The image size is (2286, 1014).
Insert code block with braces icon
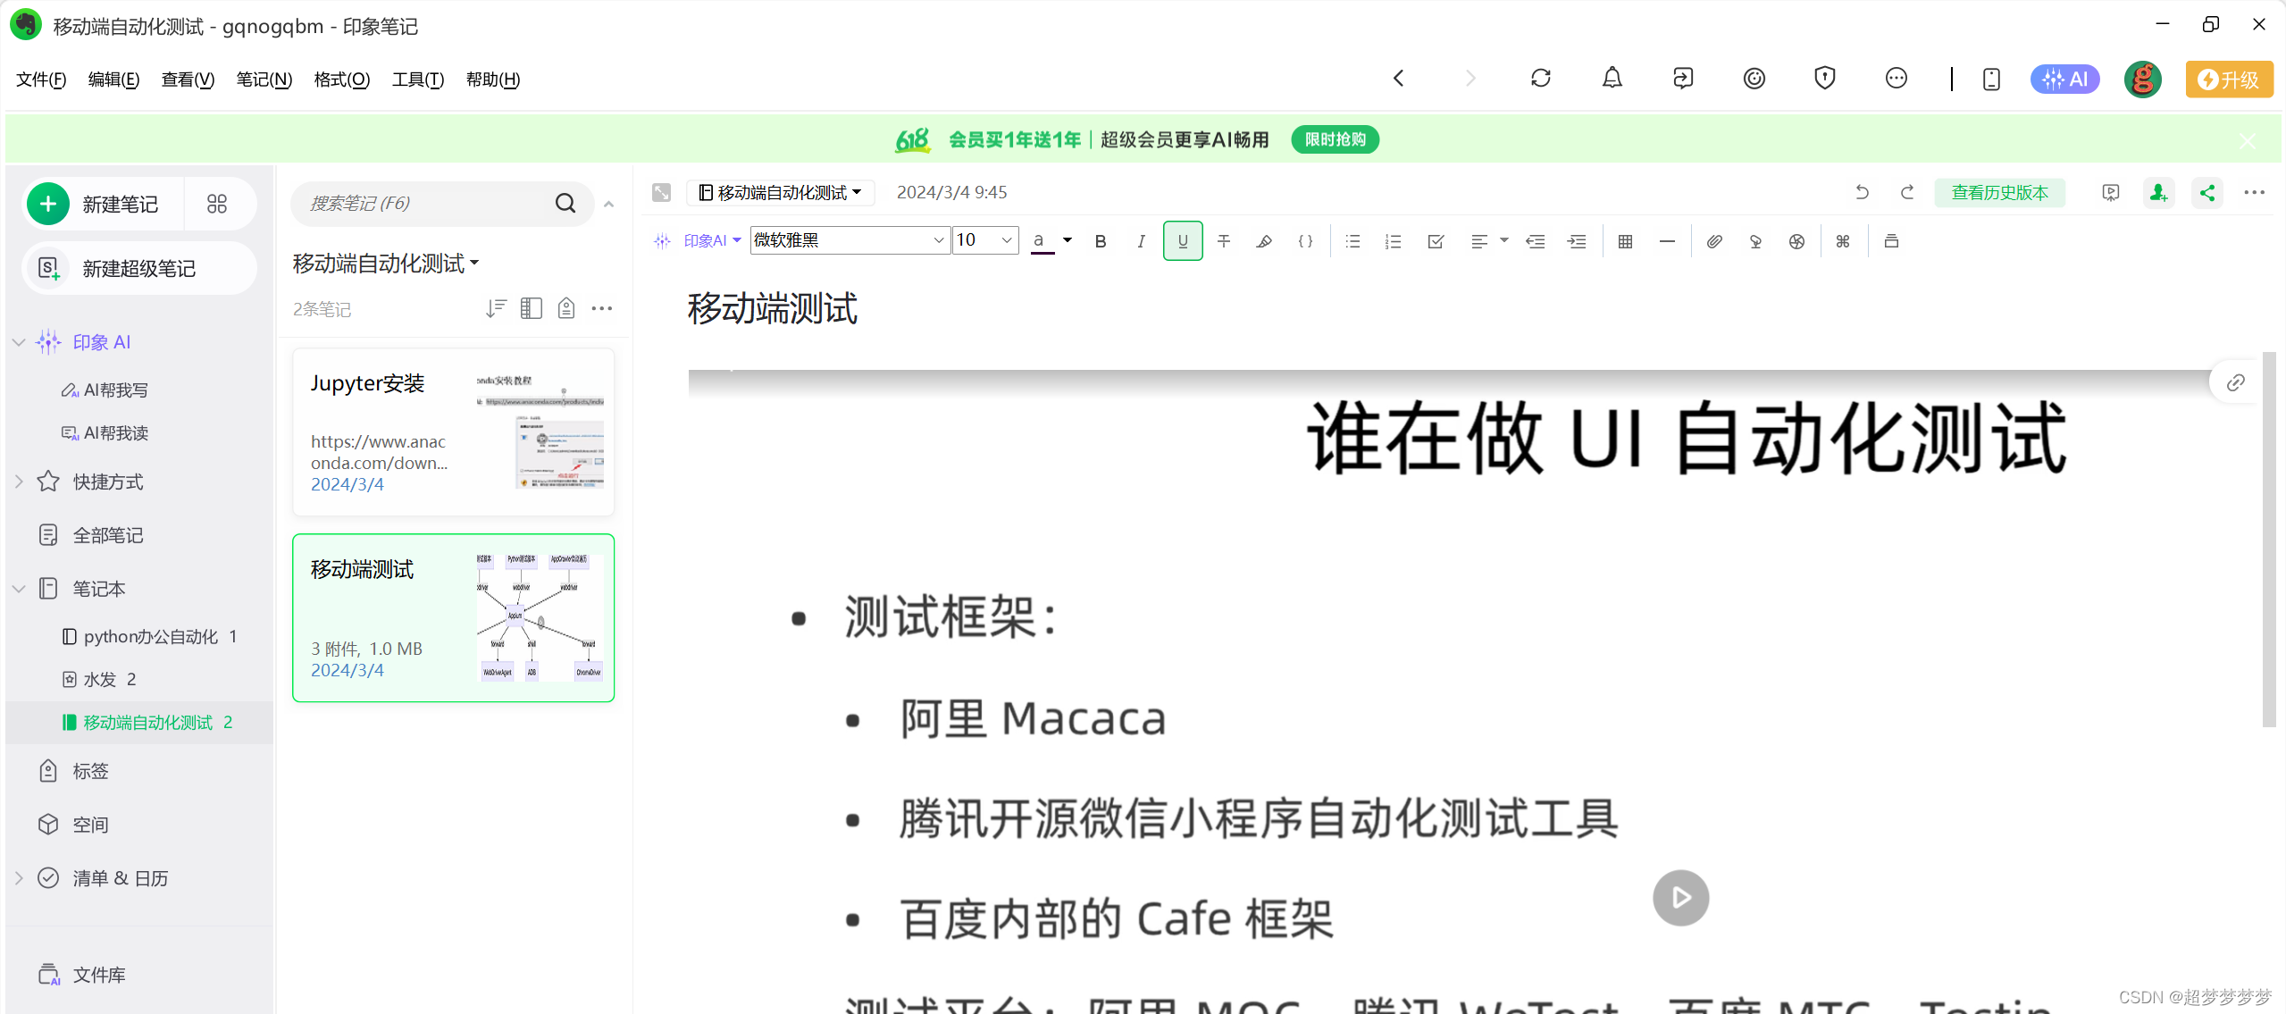pyautogui.click(x=1305, y=241)
